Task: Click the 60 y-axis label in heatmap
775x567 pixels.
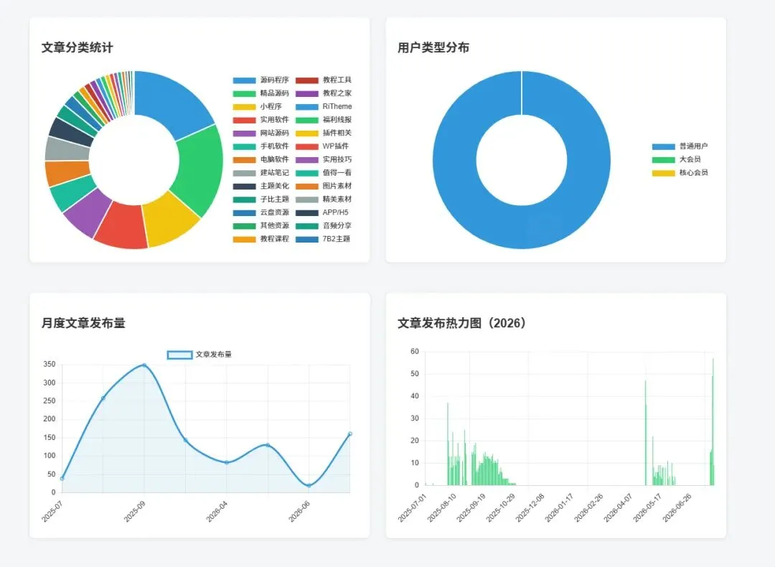Action: point(415,352)
